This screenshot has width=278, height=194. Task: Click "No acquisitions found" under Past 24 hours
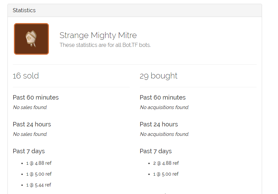pyautogui.click(x=164, y=134)
